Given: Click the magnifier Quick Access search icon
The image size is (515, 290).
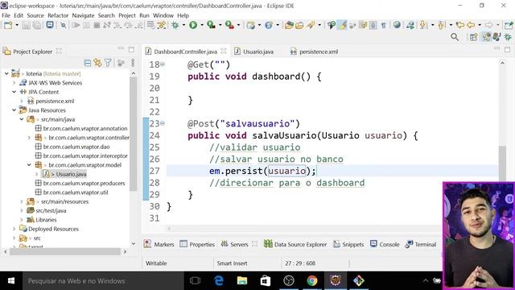Looking at the screenshot, I should point(455,37).
